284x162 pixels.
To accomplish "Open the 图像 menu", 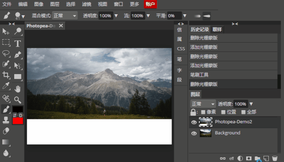I will coord(39,4).
